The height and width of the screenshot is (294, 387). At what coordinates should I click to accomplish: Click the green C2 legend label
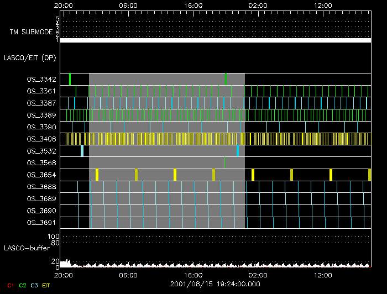(23, 285)
